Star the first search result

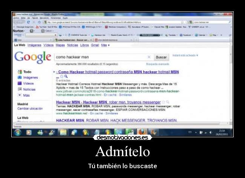pos(62,76)
